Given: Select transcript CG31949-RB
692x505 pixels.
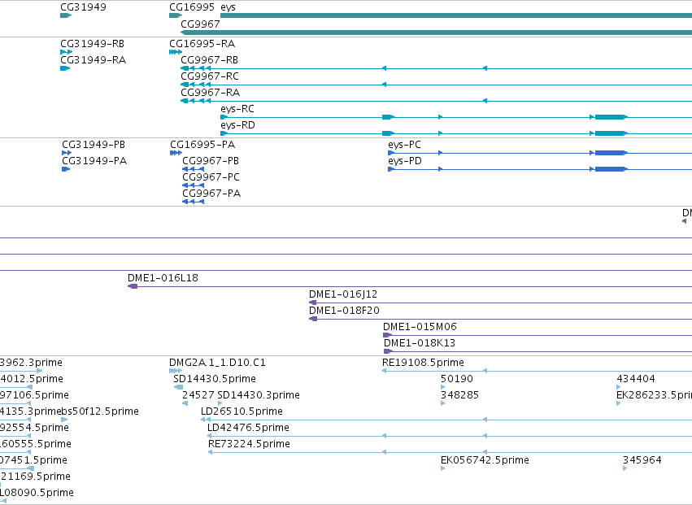Looking at the screenshot, I should 92,44.
